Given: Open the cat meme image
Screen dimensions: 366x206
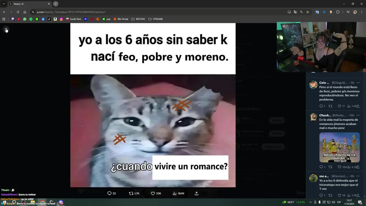Looking at the screenshot, I should point(153,105).
